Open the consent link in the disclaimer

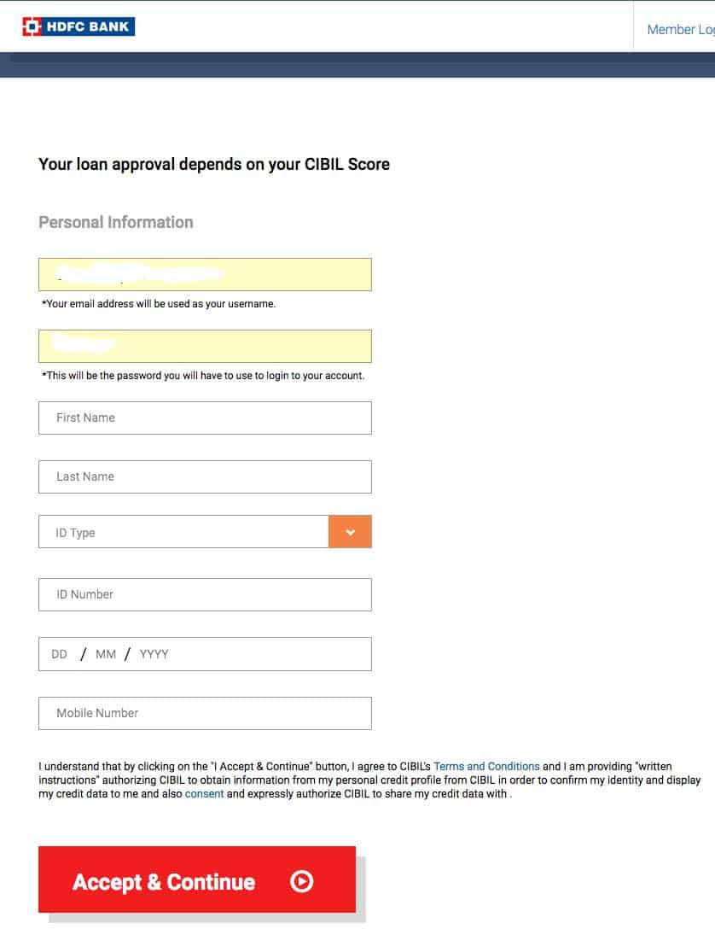pyautogui.click(x=205, y=793)
